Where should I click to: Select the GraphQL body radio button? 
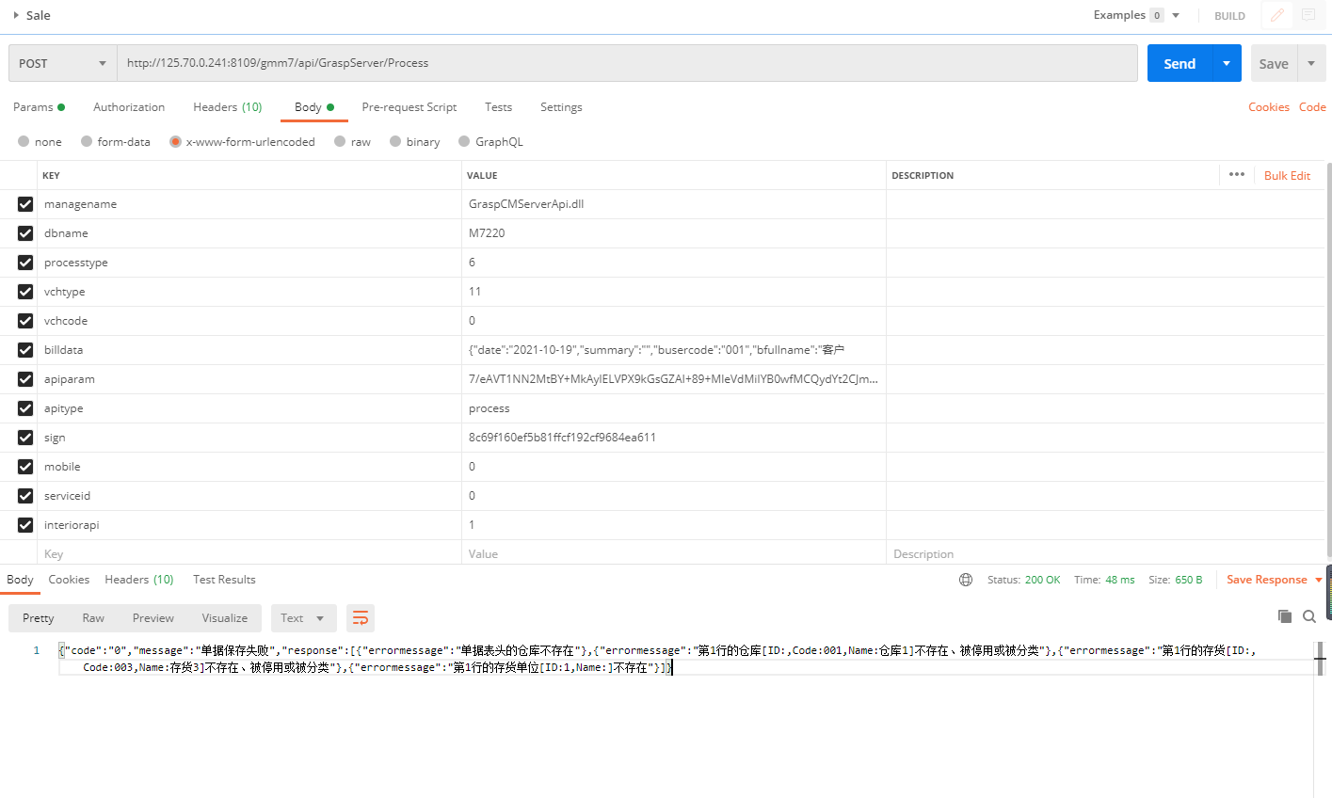coord(464,141)
